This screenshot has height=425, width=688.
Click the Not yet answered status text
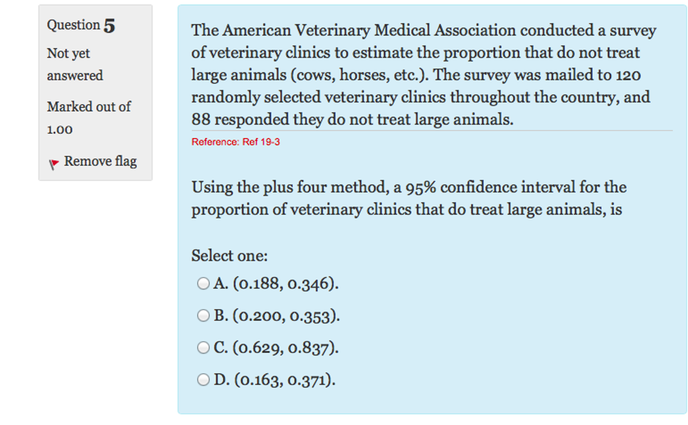75,64
